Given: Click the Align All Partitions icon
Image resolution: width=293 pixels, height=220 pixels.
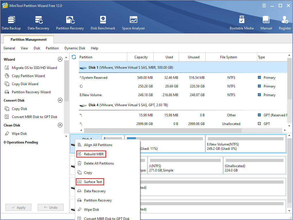Looking at the screenshot, I should 79,145.
